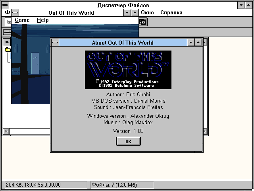Open the Help menu in Out Of This World
Viewport: 254px width, 191px height.
43,20
